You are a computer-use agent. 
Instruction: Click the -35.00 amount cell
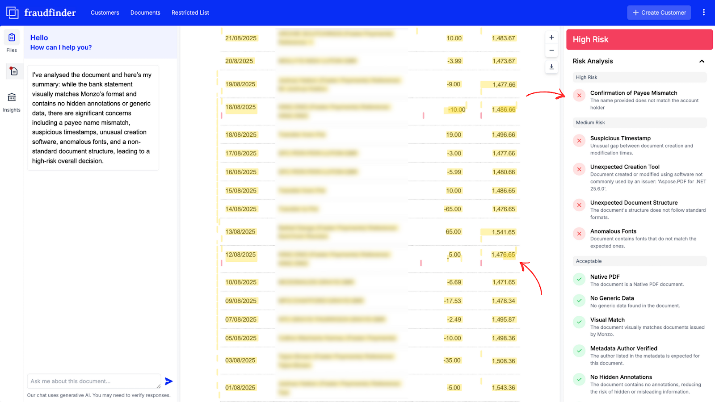click(x=452, y=360)
